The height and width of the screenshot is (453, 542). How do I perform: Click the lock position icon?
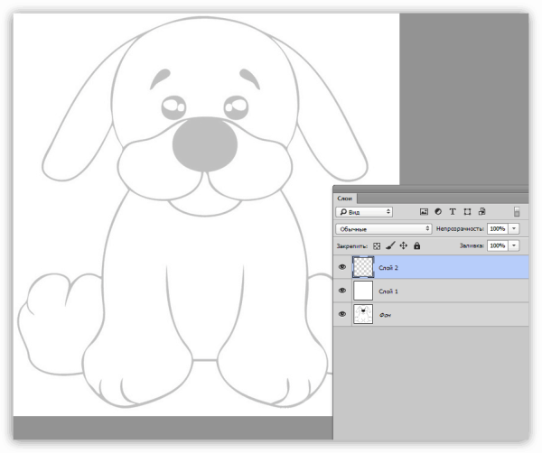[x=403, y=245]
